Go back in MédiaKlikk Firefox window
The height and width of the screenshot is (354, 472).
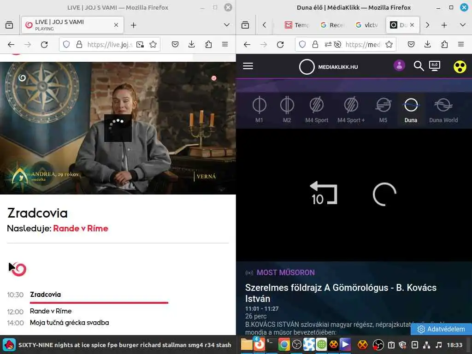247,45
